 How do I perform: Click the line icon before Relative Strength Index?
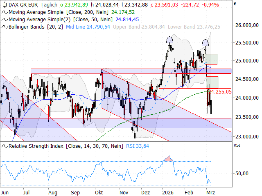point(5,146)
